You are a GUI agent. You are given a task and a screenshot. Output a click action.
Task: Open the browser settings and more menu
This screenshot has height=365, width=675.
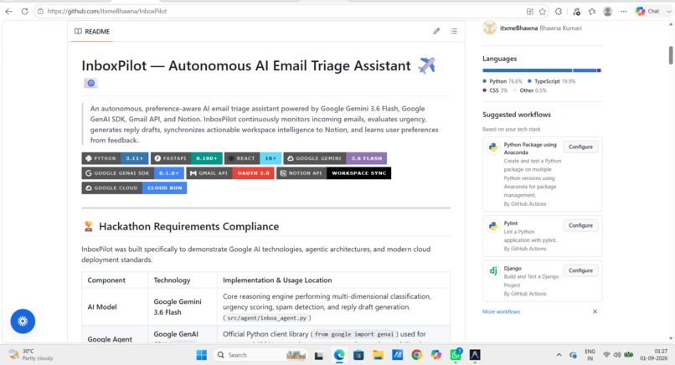(x=623, y=12)
